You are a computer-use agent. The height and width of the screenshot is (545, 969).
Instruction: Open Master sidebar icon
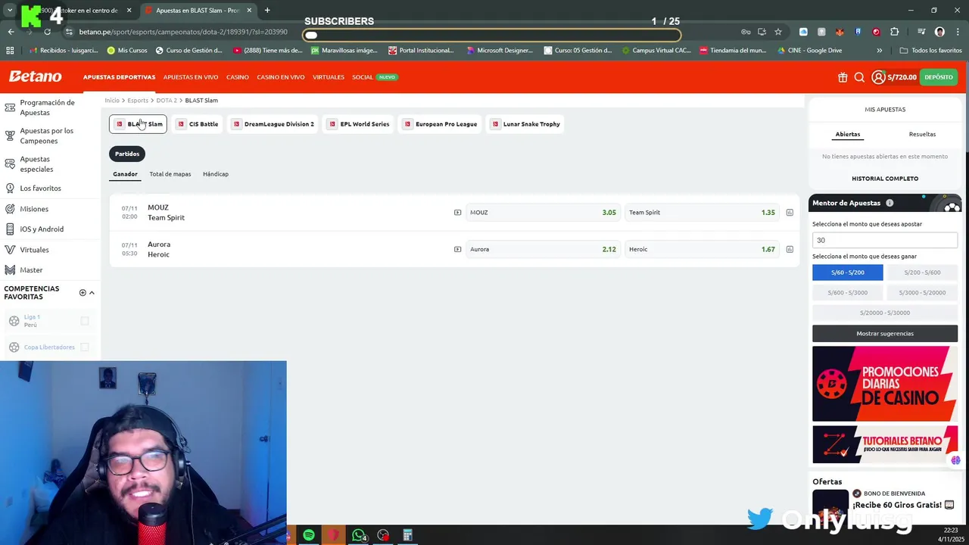[x=10, y=270]
